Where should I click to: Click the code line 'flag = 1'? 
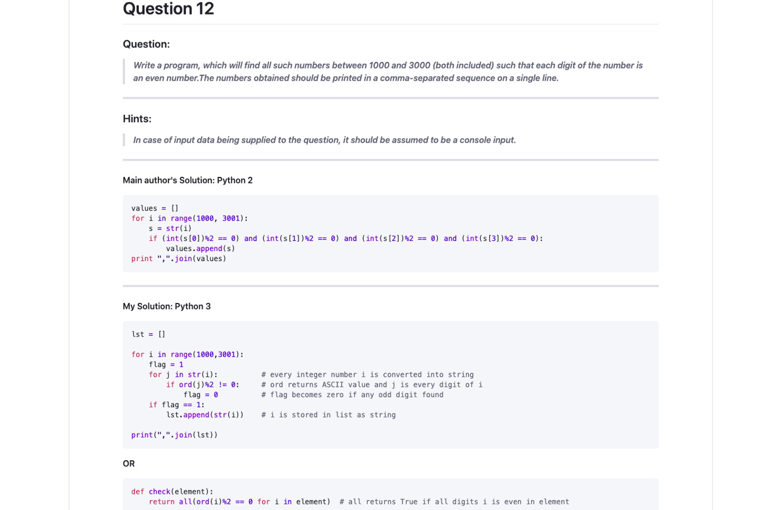pyautogui.click(x=166, y=364)
